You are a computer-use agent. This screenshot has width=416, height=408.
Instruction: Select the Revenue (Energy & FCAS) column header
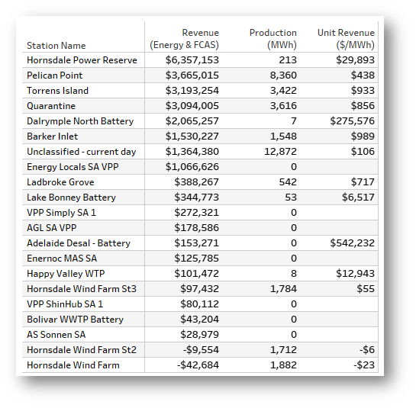pos(185,39)
